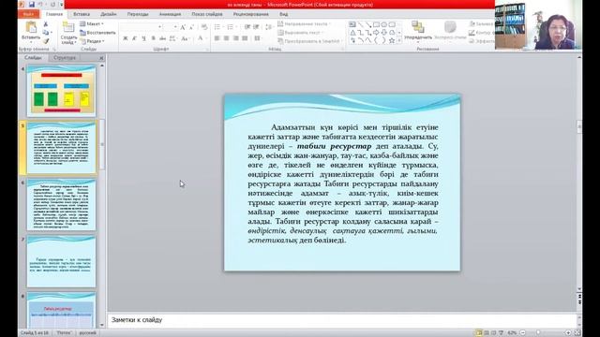This screenshot has height=337, width=600.
Task: Pick the triangle shape in shapes gallery
Action: 352,33
